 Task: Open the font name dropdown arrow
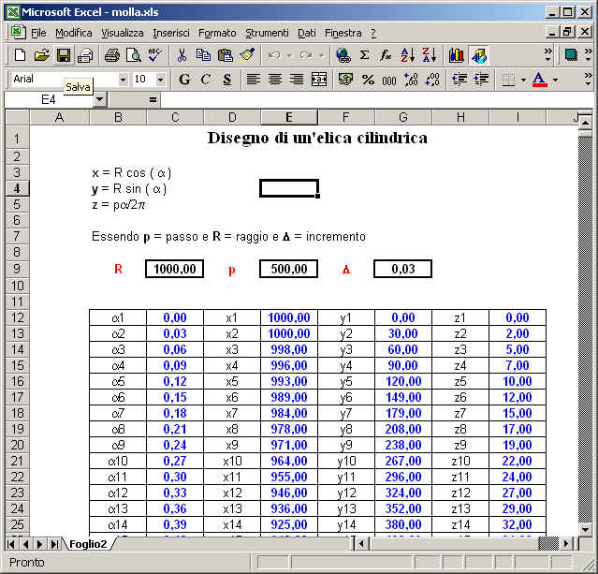tap(123, 80)
